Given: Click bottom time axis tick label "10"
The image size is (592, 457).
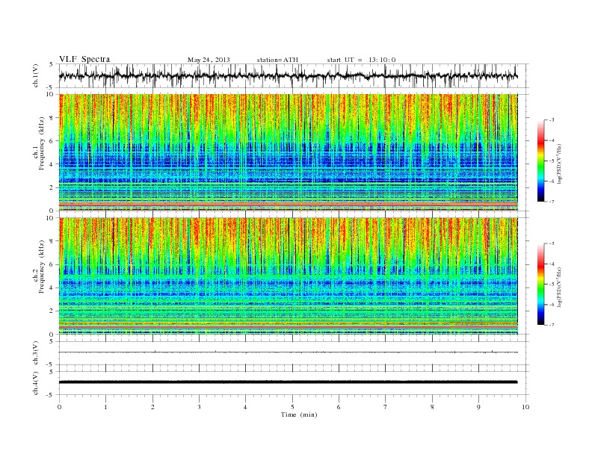Looking at the screenshot, I should [x=525, y=407].
